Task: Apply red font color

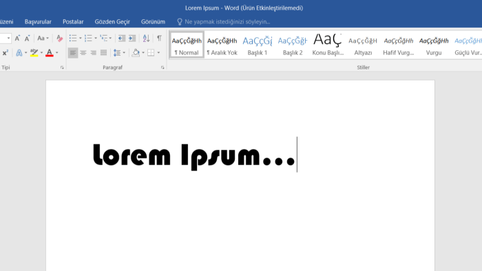Action: tap(49, 53)
